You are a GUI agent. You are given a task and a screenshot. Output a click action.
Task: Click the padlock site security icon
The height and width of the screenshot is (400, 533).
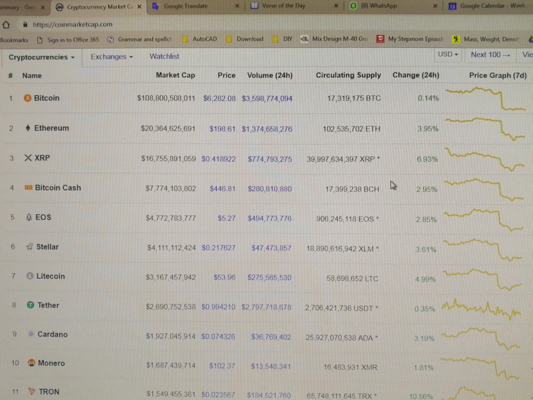point(25,24)
